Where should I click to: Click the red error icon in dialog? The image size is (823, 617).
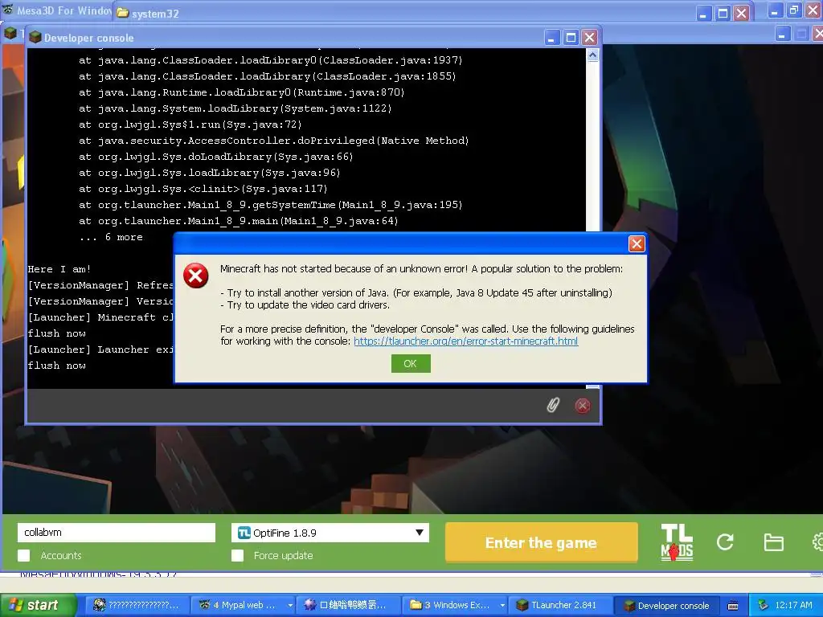pos(196,276)
